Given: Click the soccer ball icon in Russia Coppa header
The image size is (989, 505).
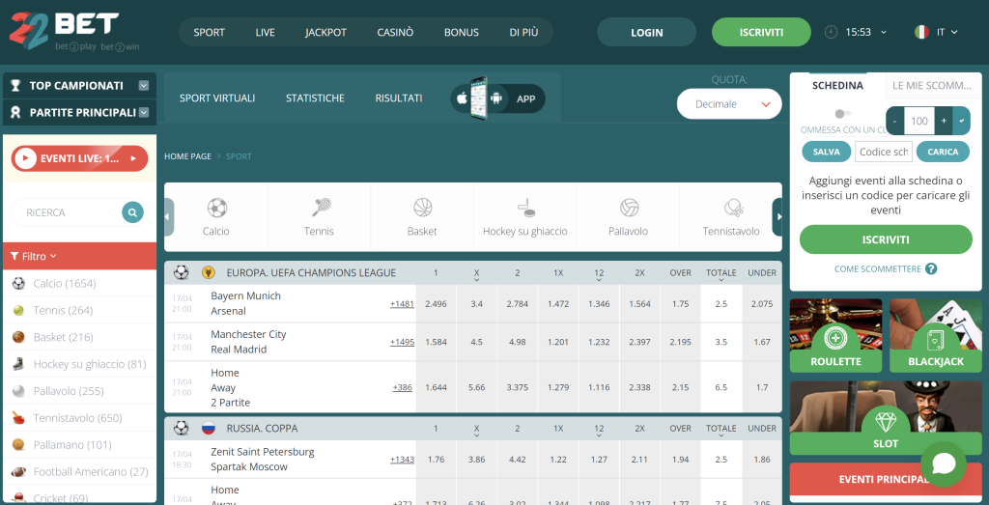Looking at the screenshot, I should tap(181, 429).
